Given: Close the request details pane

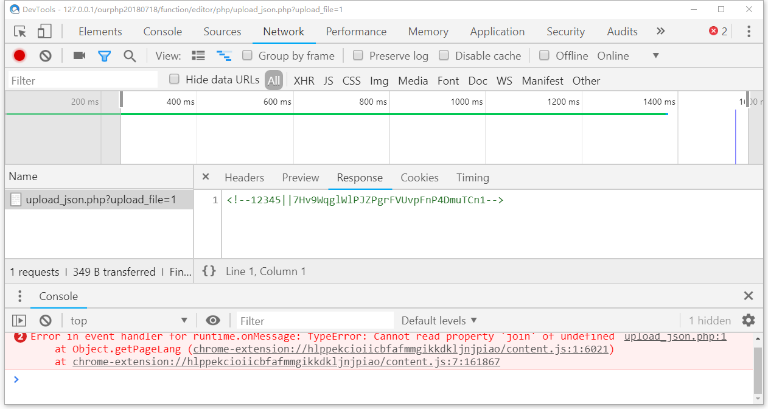Looking at the screenshot, I should point(206,177).
